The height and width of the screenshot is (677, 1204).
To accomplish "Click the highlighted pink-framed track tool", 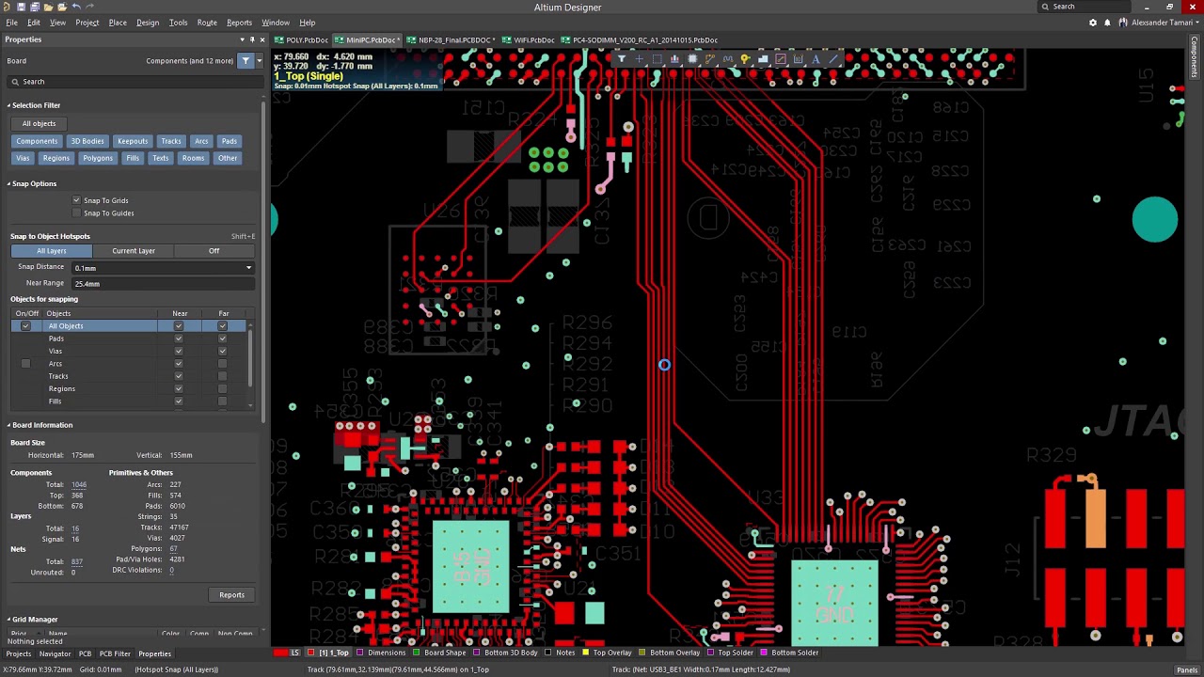I will (x=781, y=59).
